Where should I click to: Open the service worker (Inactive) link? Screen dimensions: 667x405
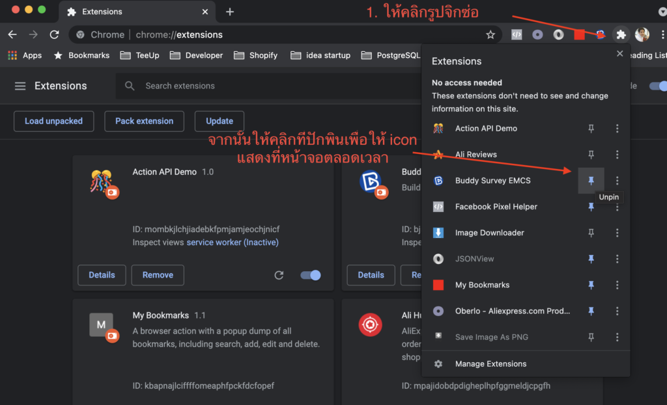(x=233, y=242)
